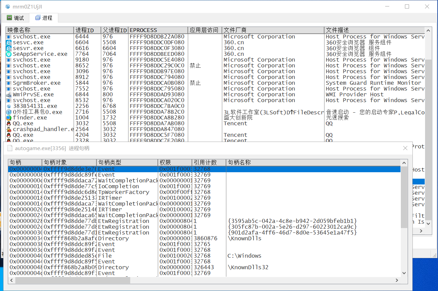Click the crashpad_handler.exe QQ penguin icon
The image size is (438, 291).
point(9,129)
